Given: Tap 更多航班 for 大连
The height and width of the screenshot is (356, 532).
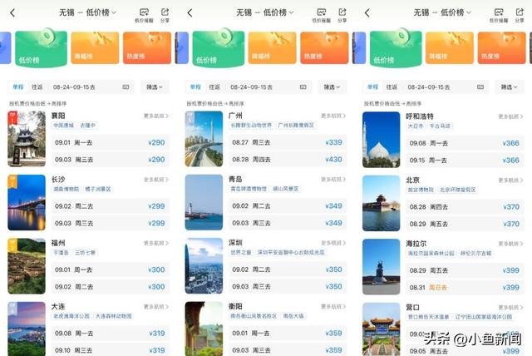Looking at the screenshot, I should tap(156, 306).
